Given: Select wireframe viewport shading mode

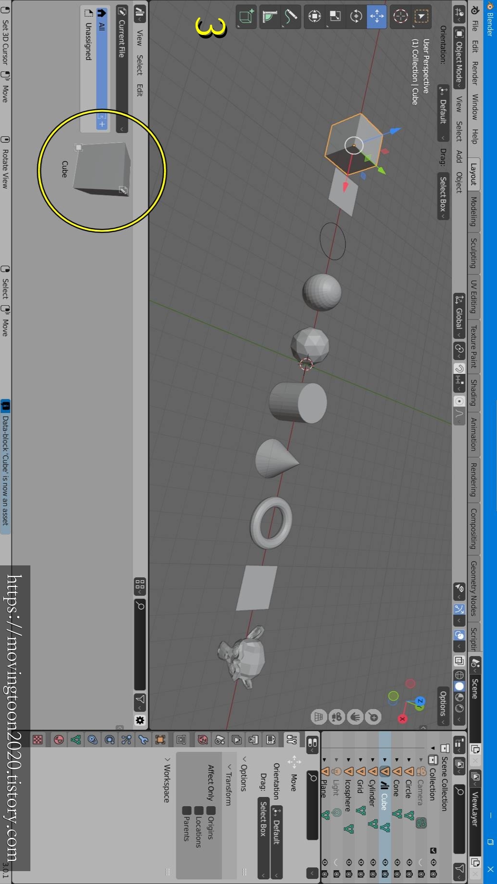Looking at the screenshot, I should pyautogui.click(x=459, y=675).
